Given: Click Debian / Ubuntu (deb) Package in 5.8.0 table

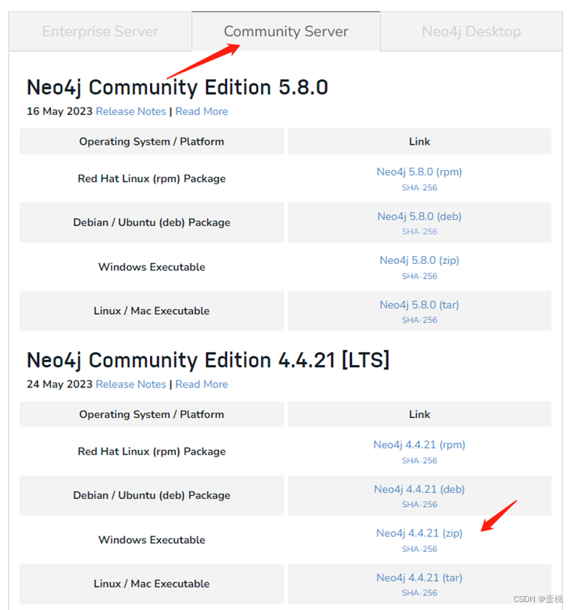Looking at the screenshot, I should click(x=152, y=222).
